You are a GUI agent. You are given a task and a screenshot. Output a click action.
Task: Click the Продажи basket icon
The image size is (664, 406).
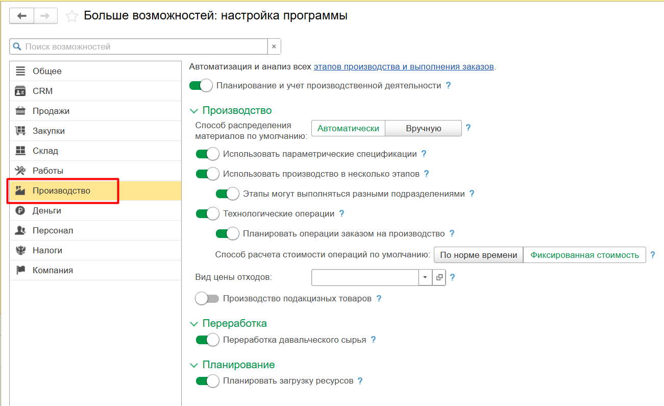pyautogui.click(x=20, y=111)
